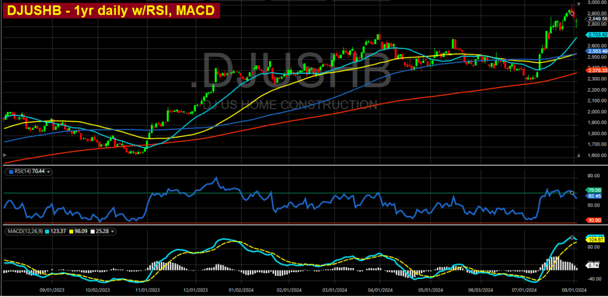Click the RSI 50.00 axis label

coord(595,205)
